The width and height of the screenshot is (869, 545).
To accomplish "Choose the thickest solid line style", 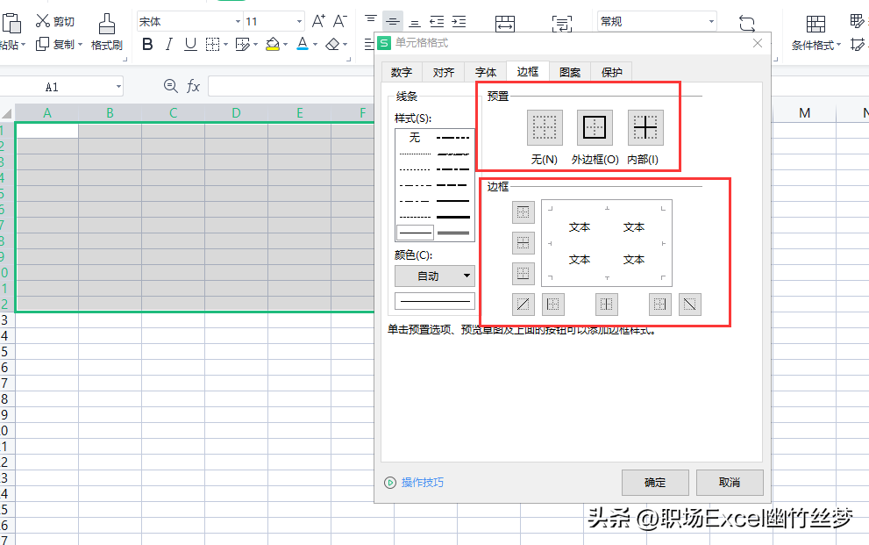I will 452,217.
